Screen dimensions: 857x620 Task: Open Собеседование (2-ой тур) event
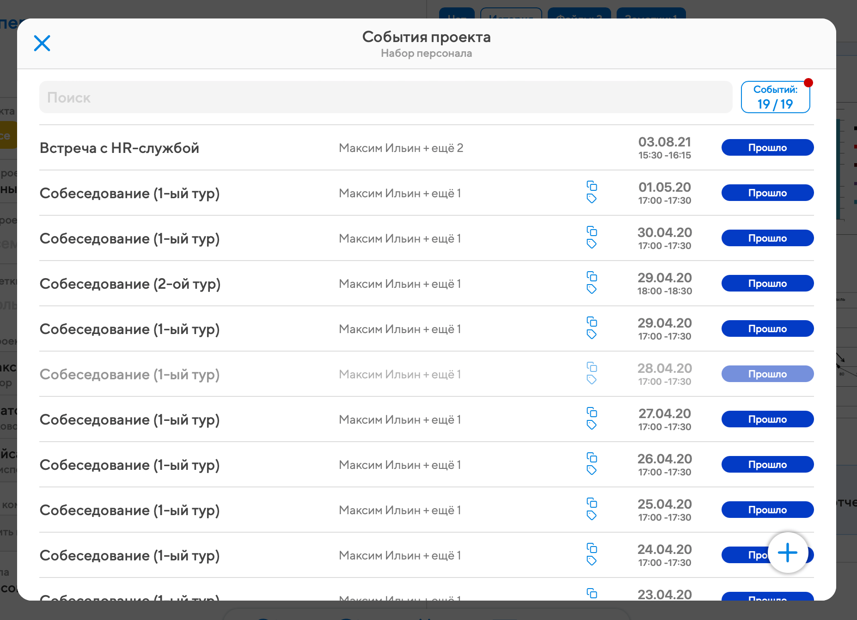point(130,284)
